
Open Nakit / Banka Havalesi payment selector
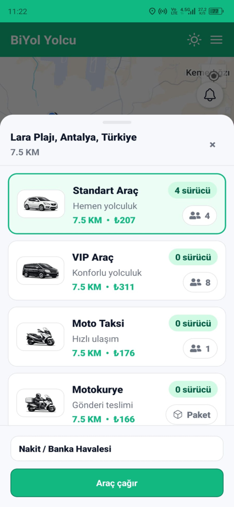[117, 449]
